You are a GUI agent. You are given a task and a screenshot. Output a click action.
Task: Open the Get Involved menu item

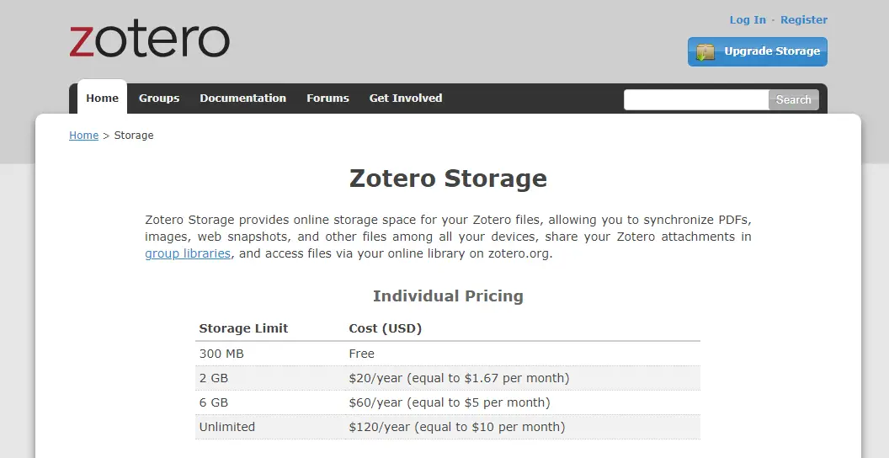point(405,98)
